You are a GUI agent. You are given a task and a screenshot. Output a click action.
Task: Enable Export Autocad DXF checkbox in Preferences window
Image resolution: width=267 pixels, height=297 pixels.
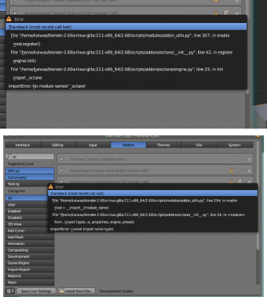[x=248, y=171]
